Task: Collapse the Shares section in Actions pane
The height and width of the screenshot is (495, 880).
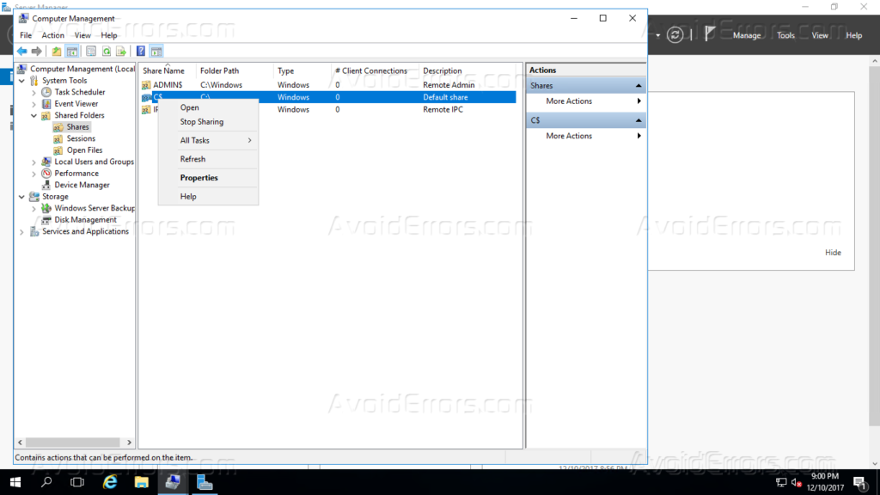Action: (x=639, y=86)
